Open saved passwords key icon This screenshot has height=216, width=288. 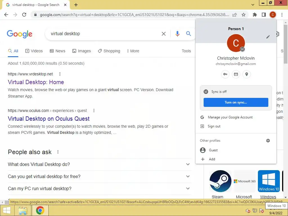pos(225,74)
